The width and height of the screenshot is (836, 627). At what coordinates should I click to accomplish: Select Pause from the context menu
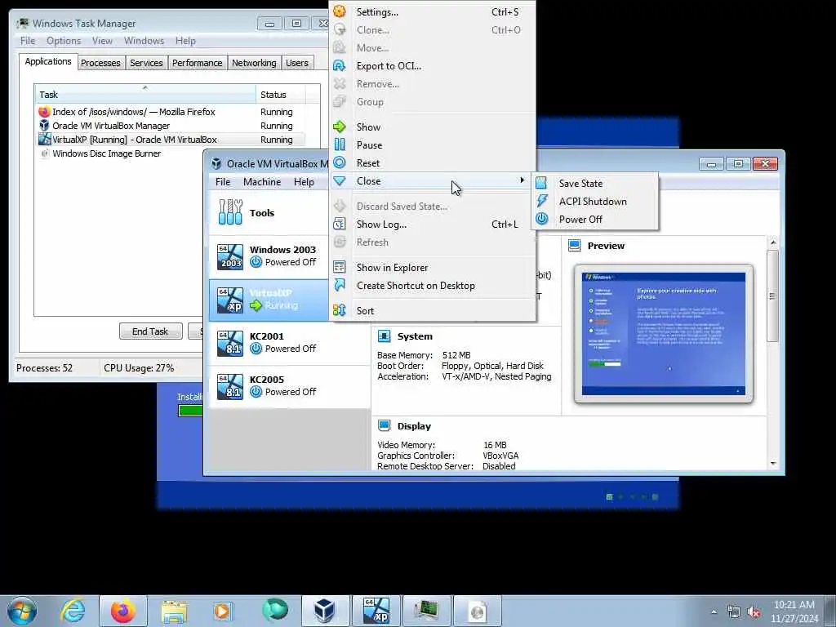click(x=433, y=145)
